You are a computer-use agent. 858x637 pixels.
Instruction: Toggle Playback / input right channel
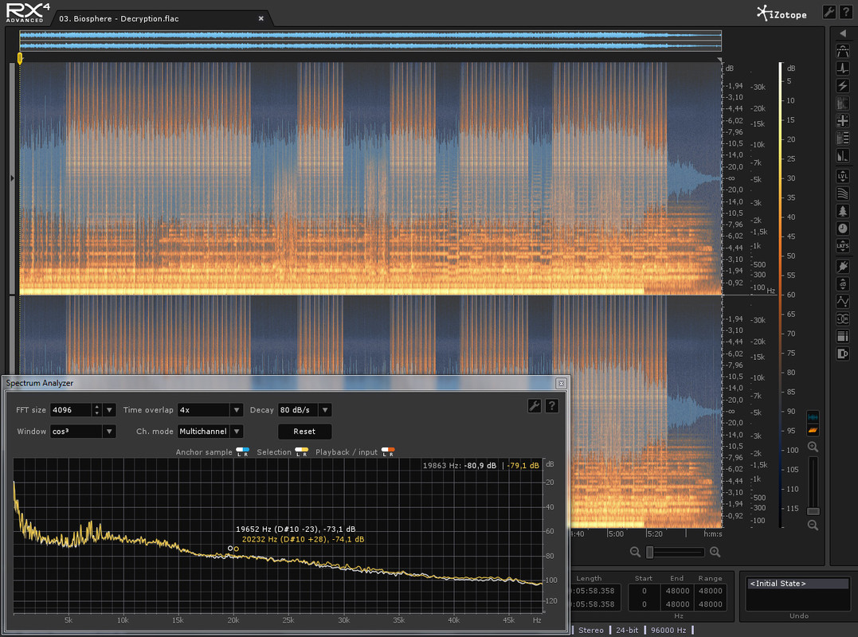391,451
